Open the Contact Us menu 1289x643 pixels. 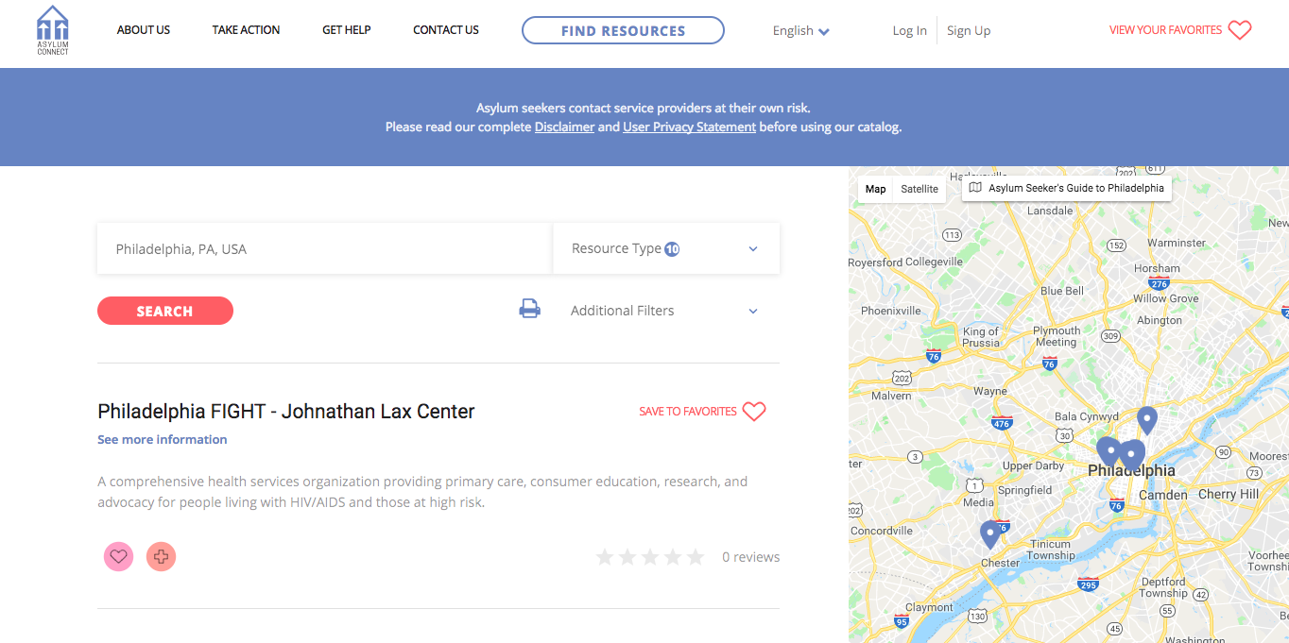pos(446,30)
